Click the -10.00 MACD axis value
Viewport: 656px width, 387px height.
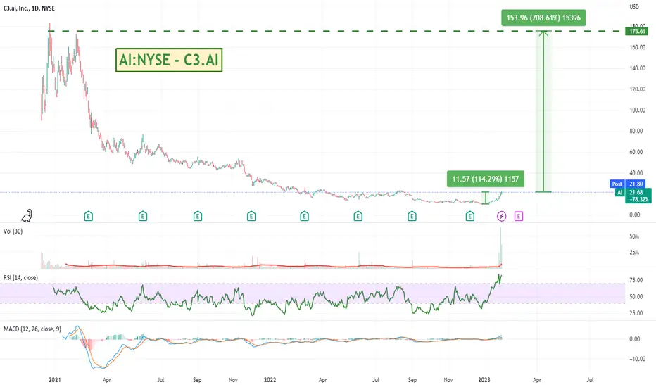coord(637,359)
